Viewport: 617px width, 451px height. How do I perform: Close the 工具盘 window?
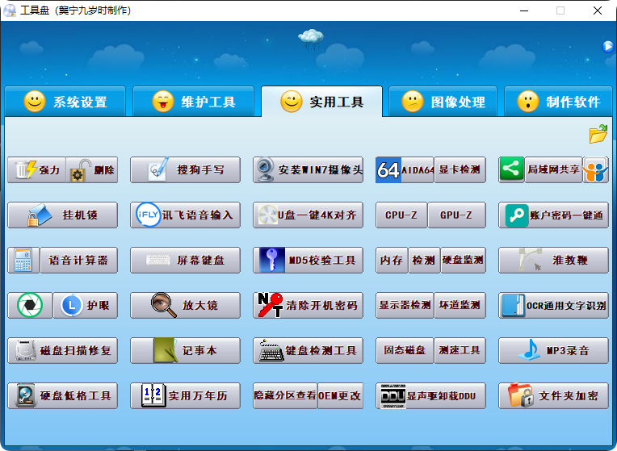[598, 10]
